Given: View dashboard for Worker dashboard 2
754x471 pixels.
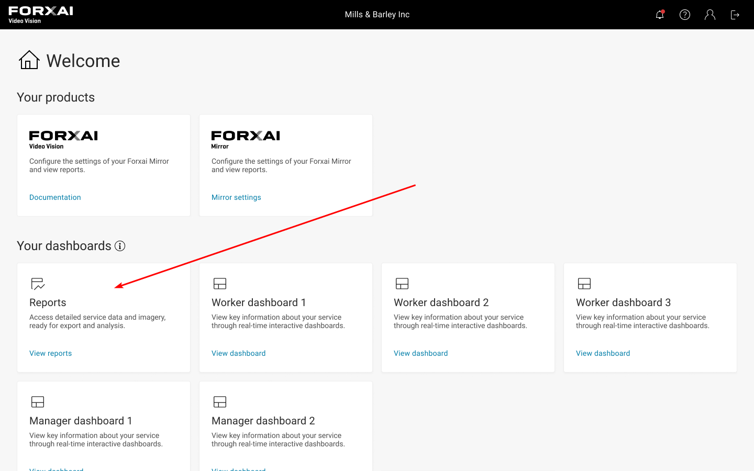Looking at the screenshot, I should 421,353.
